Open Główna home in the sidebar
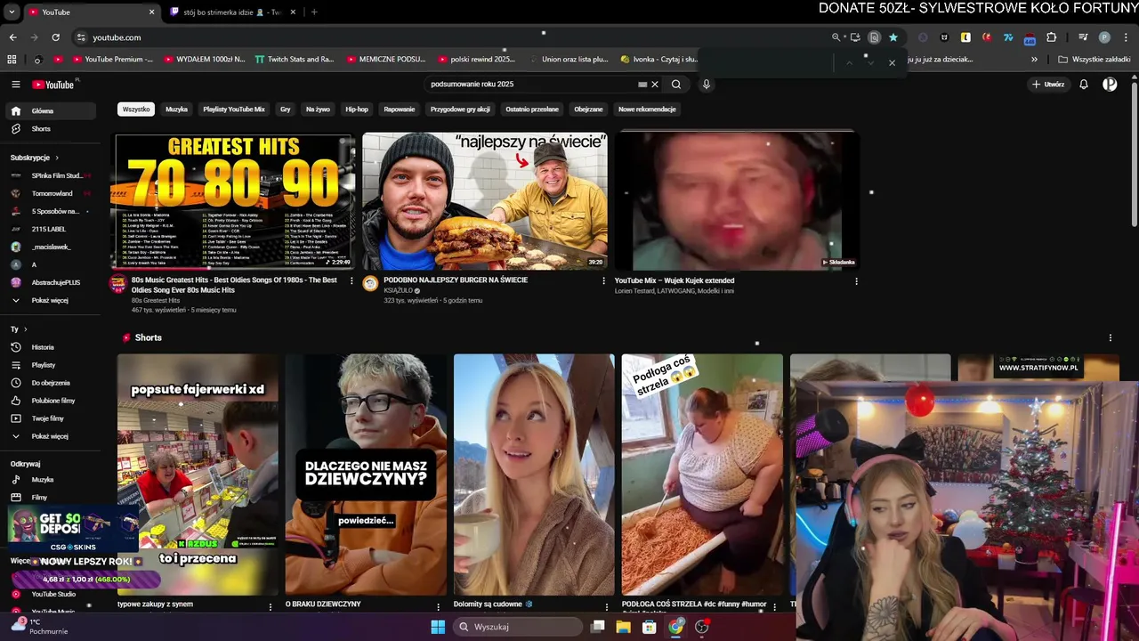1139x641 pixels. [x=51, y=111]
